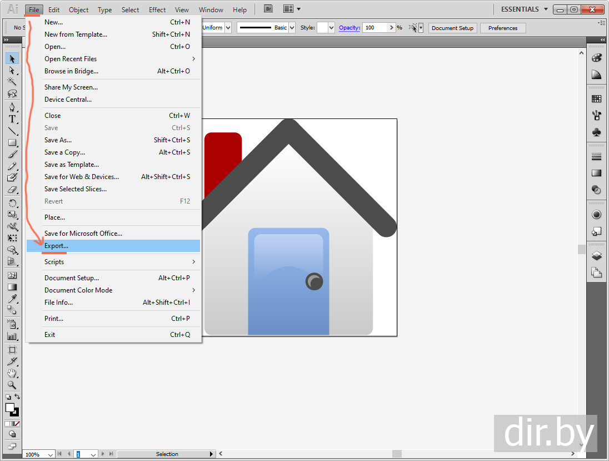Select the Selection (black arrow) tool
609x461 pixels.
pyautogui.click(x=12, y=59)
